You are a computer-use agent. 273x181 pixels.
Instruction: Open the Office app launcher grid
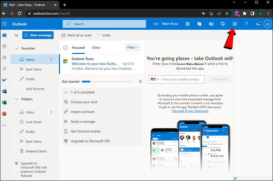point(4,24)
